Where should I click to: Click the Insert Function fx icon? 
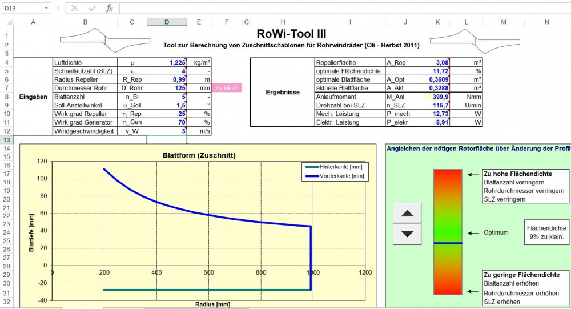tap(109, 9)
